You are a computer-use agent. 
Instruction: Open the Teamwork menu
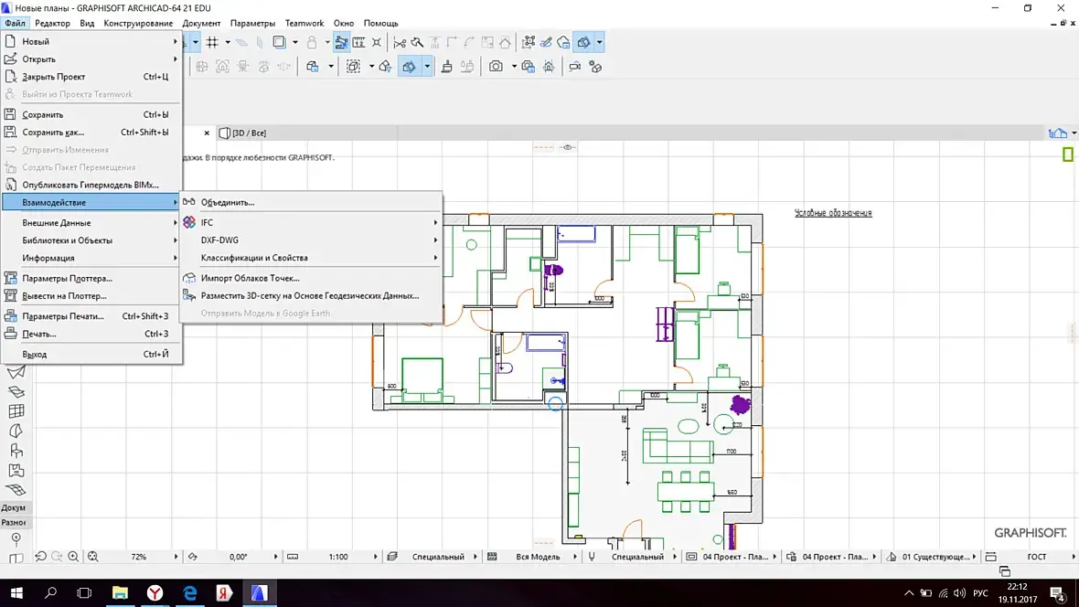[304, 23]
